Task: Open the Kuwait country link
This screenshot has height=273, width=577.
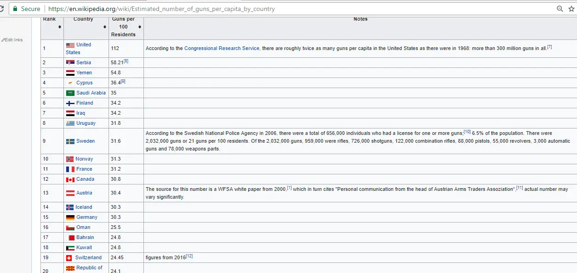Action: point(84,248)
